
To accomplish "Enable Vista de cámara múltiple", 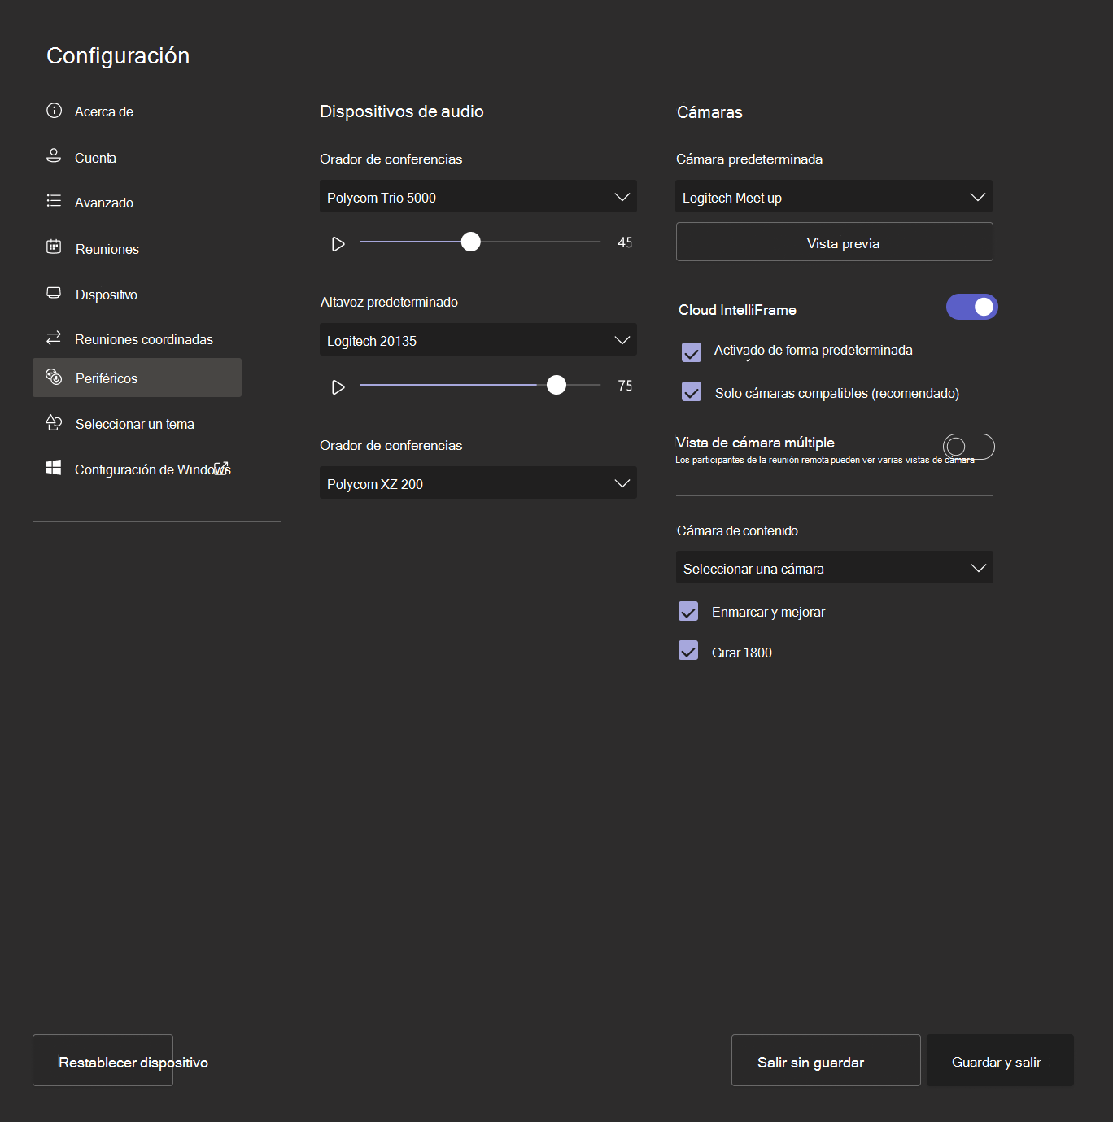I will coord(969,446).
